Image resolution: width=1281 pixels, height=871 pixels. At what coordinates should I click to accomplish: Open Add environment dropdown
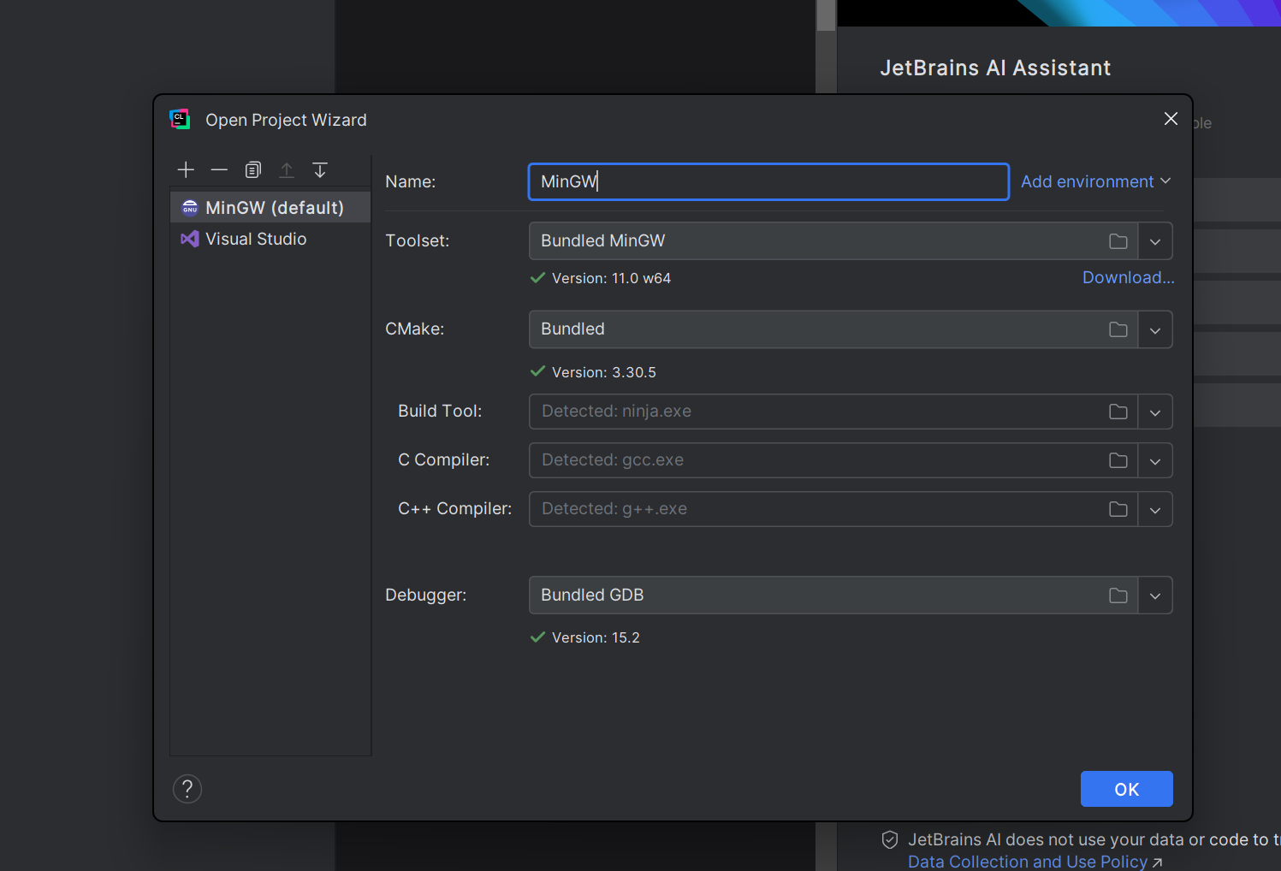1095,181
